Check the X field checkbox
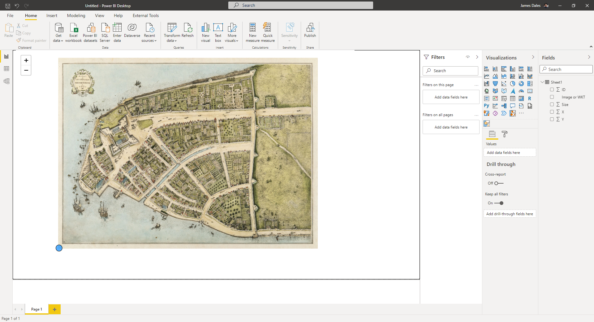Screen dimensions: 594x322 click(x=552, y=112)
